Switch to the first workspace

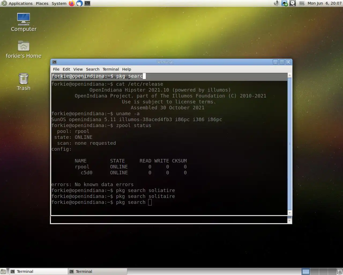(306, 272)
